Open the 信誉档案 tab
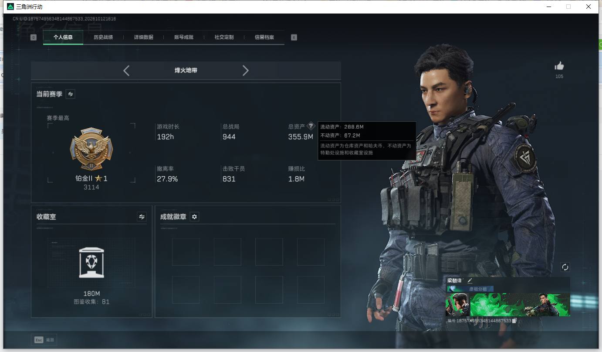 (264, 37)
